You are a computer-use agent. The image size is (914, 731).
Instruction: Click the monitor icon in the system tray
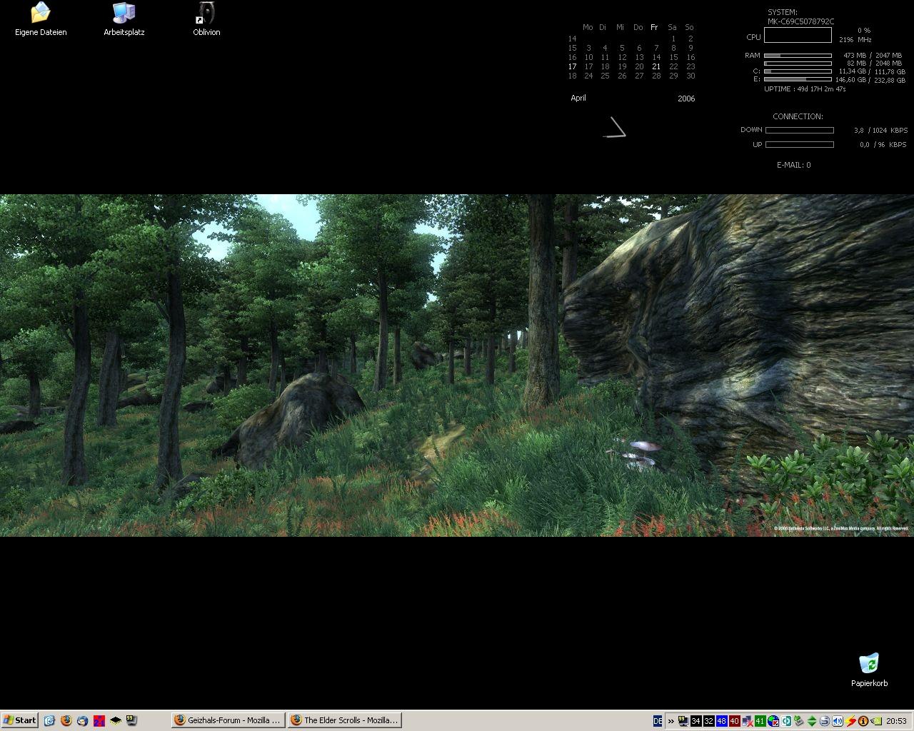click(x=683, y=721)
